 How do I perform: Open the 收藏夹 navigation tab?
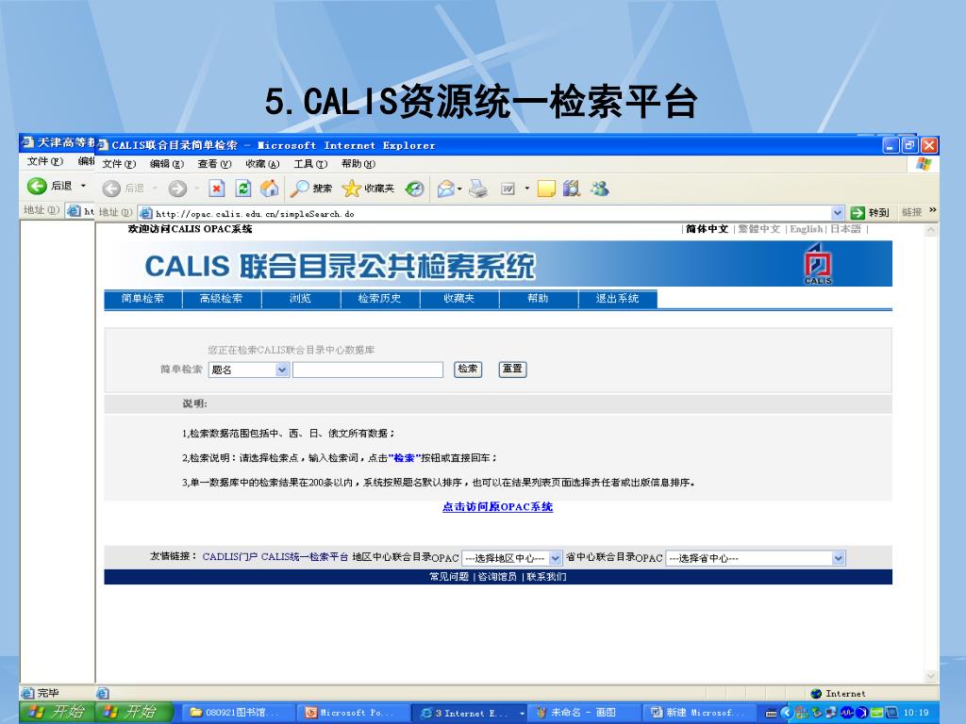click(459, 299)
